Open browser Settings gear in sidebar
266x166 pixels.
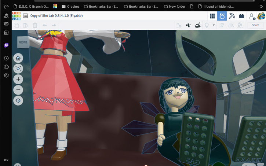[x=6, y=75]
